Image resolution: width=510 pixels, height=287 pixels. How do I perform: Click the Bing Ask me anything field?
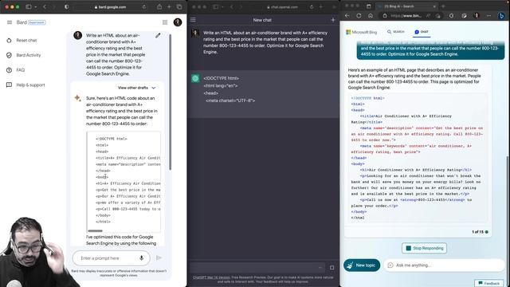tap(445, 265)
